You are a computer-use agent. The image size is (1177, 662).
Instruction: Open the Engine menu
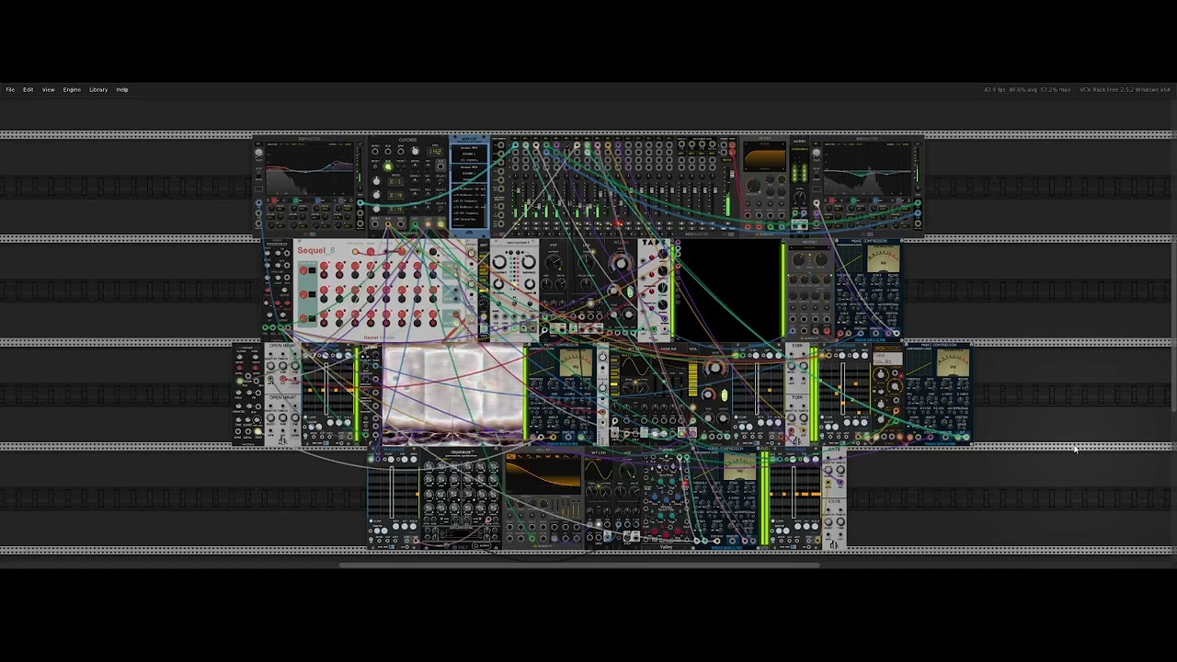point(72,89)
